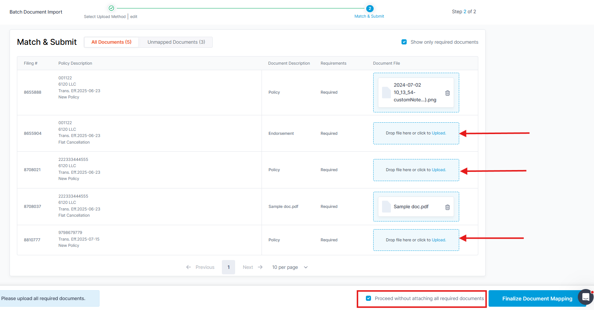Click the Filing # column header
The image size is (594, 310).
30,63
